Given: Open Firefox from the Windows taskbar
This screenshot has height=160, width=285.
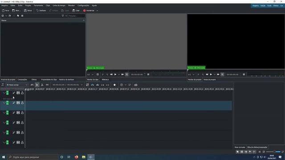Looking at the screenshot, I should (x=76, y=157).
